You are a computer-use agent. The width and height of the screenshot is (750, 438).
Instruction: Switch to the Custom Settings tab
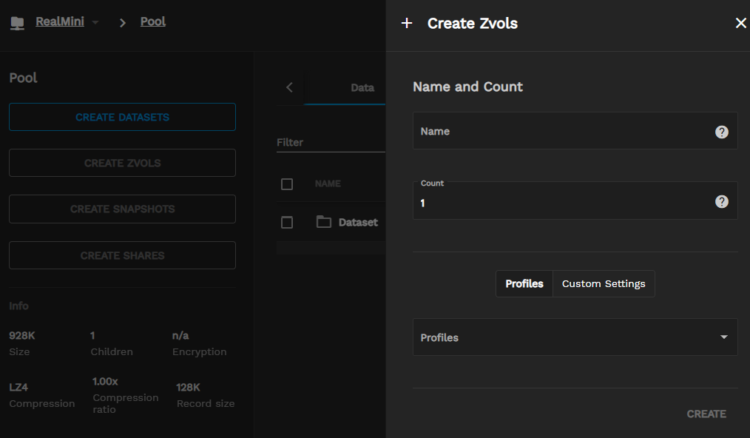tap(604, 284)
